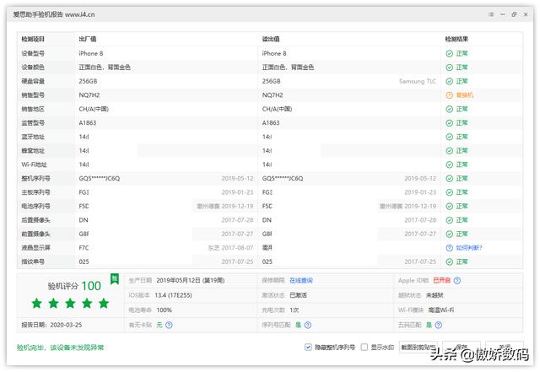Click the green check icon for 主板序列号
540x372 pixels.
450,192
